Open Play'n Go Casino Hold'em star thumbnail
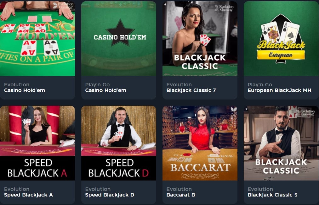The width and height of the screenshot is (319, 205). click(x=119, y=39)
